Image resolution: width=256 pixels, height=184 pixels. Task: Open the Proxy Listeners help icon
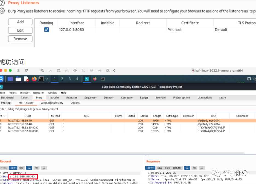pos(2,3)
